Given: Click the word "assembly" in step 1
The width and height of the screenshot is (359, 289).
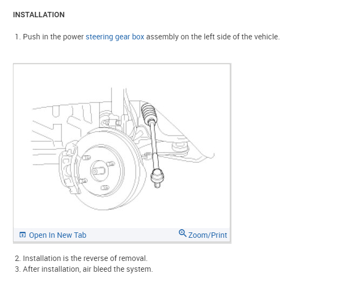Looking at the screenshot, I should tap(161, 37).
